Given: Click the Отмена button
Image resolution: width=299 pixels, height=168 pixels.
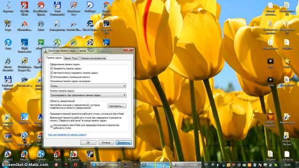Looking at the screenshot, I should click(x=106, y=142).
